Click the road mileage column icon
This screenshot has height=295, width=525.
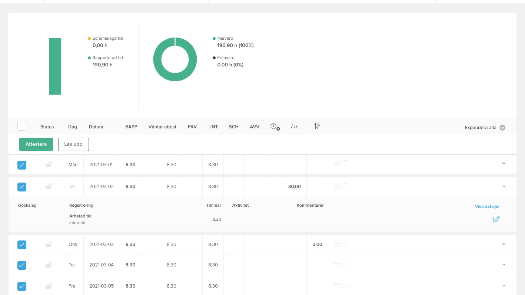[294, 127]
